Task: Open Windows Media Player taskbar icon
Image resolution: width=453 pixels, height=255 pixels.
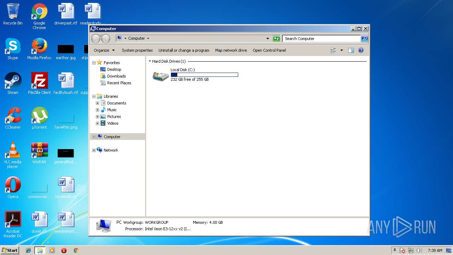Action: (52, 250)
